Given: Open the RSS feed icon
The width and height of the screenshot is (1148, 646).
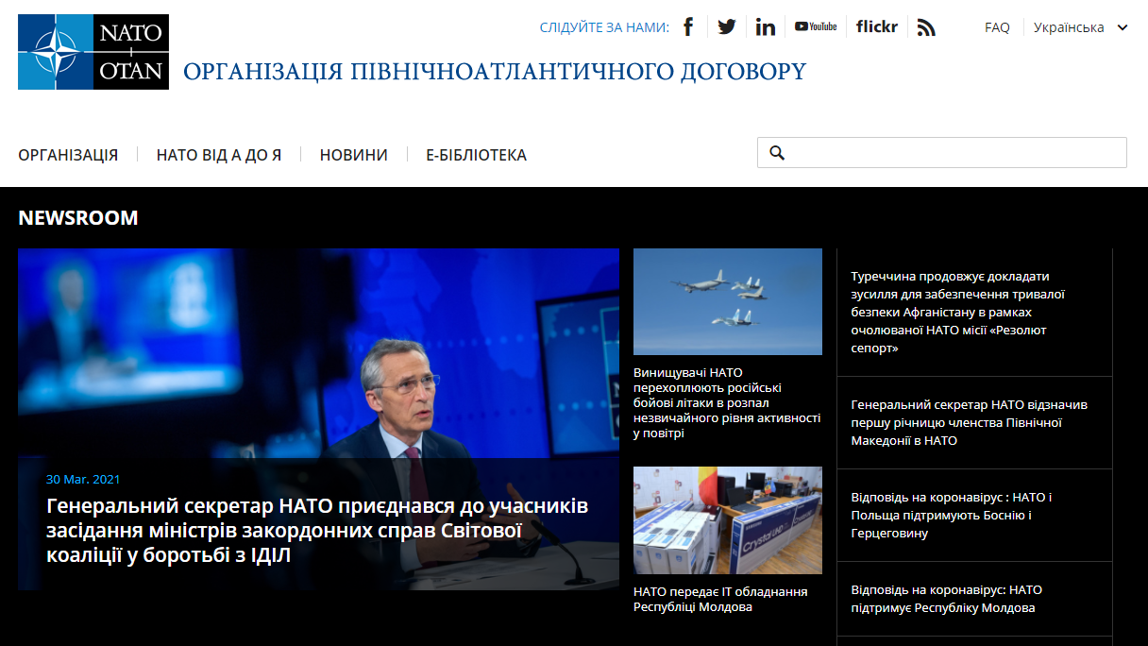Looking at the screenshot, I should [x=926, y=27].
